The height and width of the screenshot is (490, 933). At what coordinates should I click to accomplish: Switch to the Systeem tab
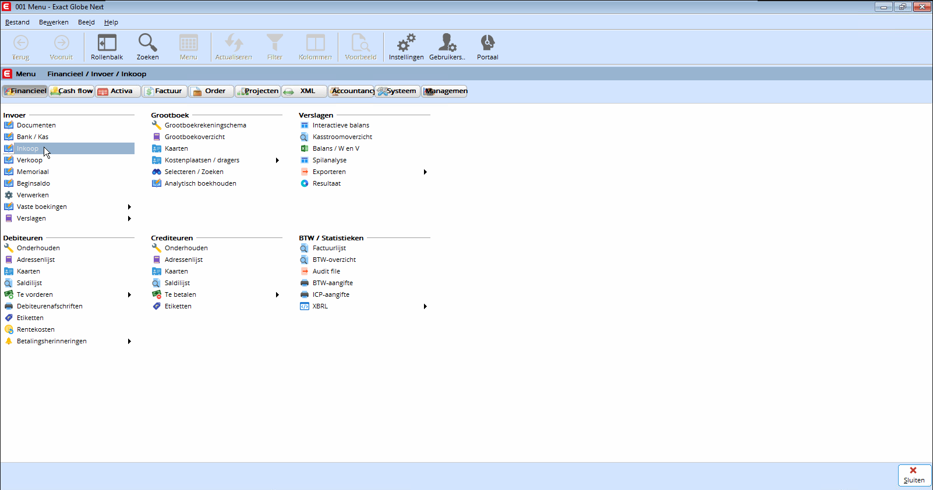coord(397,91)
